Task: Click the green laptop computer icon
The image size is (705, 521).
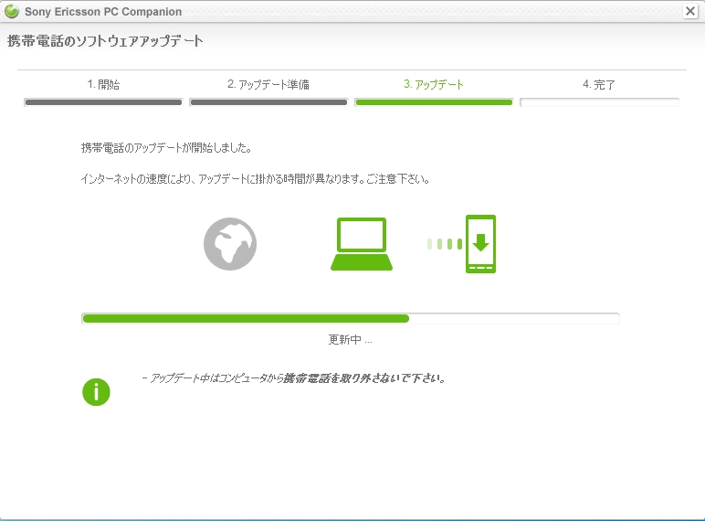Action: [x=362, y=244]
